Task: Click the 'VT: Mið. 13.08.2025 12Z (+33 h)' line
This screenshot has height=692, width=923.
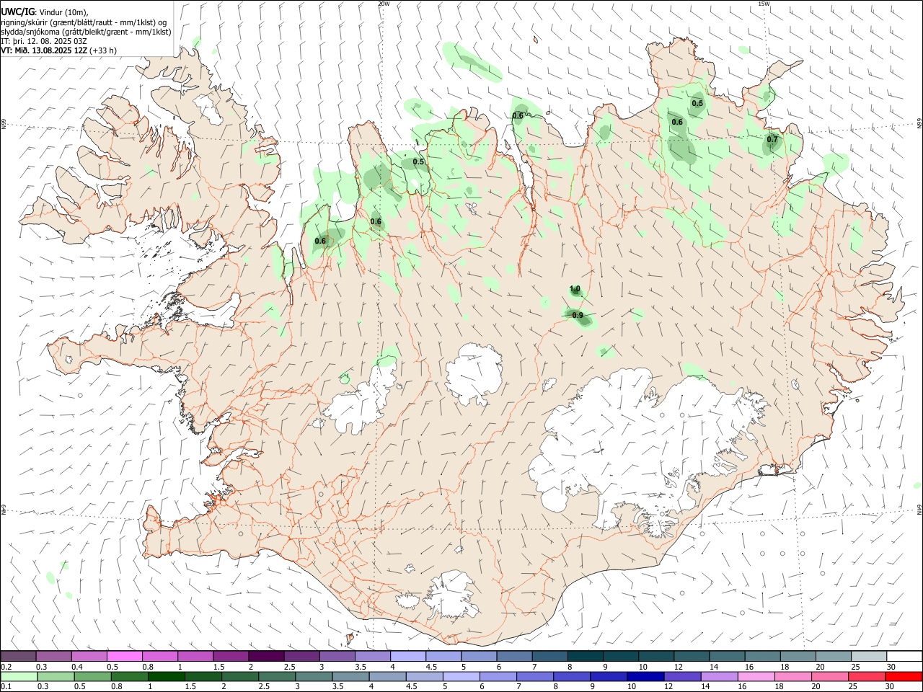Action: pos(58,50)
